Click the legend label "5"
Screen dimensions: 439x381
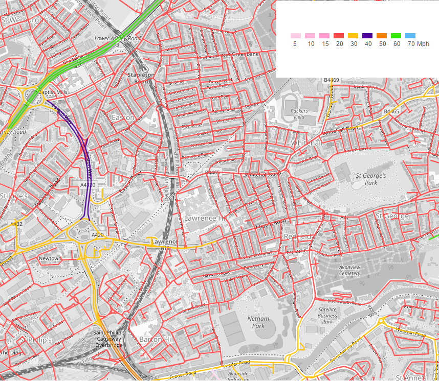click(x=295, y=44)
